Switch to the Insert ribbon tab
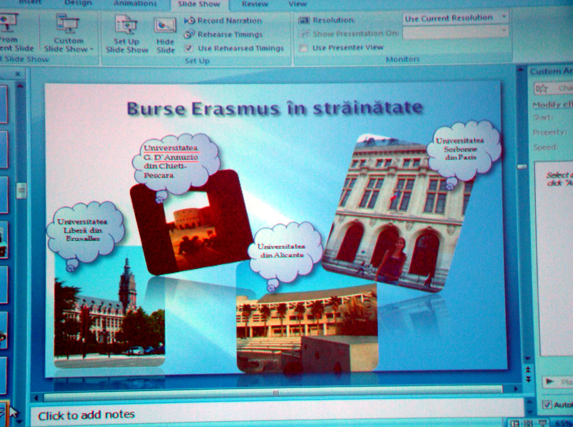Screen dimensions: 573x427 [30, 3]
